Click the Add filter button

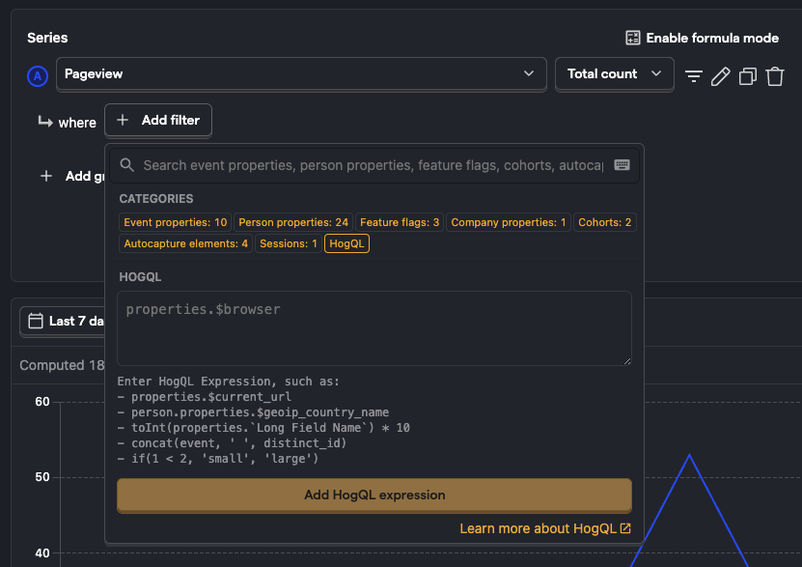coord(158,120)
